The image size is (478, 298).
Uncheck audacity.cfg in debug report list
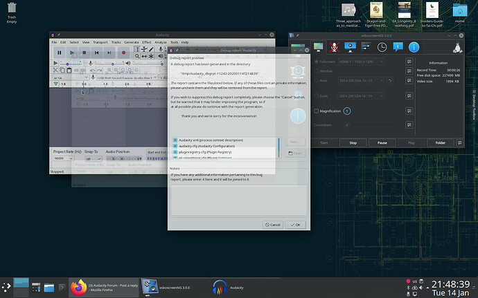click(175, 146)
